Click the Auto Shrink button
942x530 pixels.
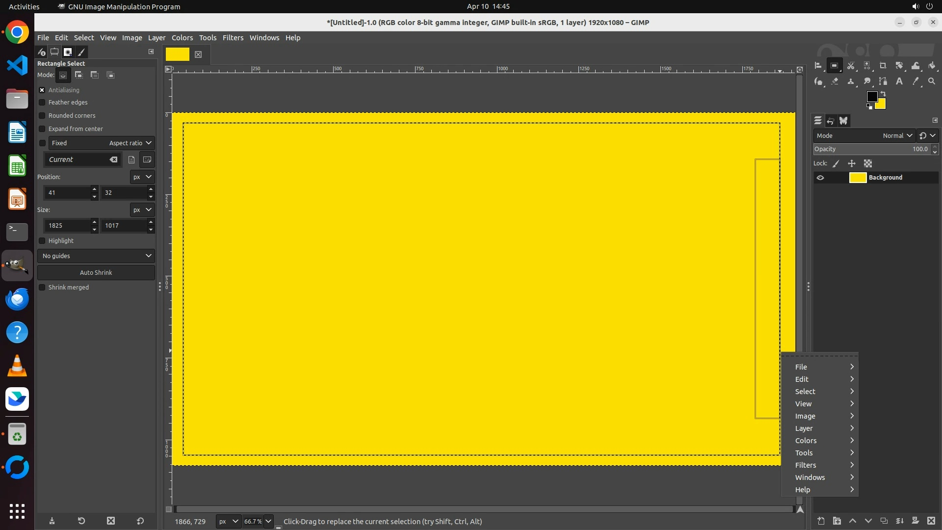pyautogui.click(x=96, y=272)
